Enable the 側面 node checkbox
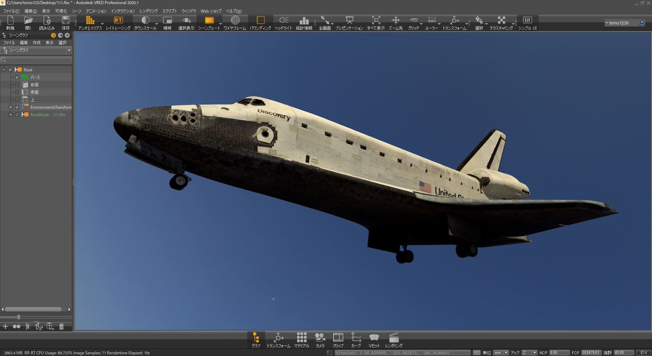This screenshot has height=356, width=652. click(17, 91)
